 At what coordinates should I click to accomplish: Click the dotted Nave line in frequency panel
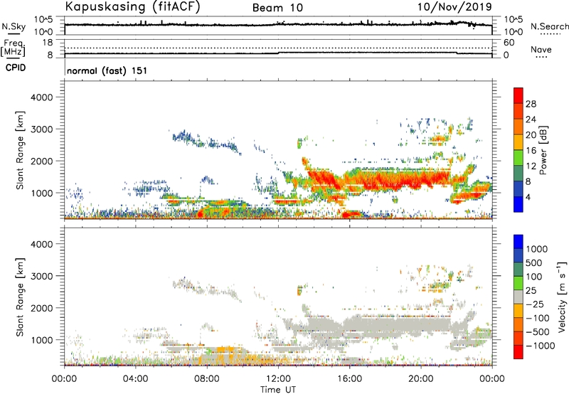pyautogui.click(x=278, y=48)
